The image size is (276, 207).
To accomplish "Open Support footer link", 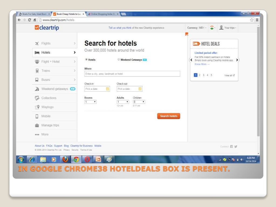I will pyautogui.click(x=58, y=146).
